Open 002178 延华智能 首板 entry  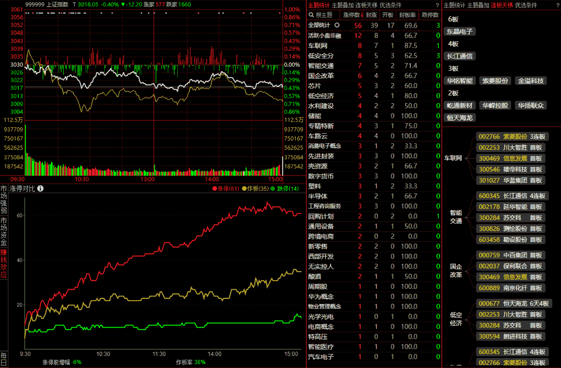coord(511,207)
